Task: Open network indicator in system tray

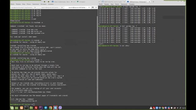Action: click(178, 108)
